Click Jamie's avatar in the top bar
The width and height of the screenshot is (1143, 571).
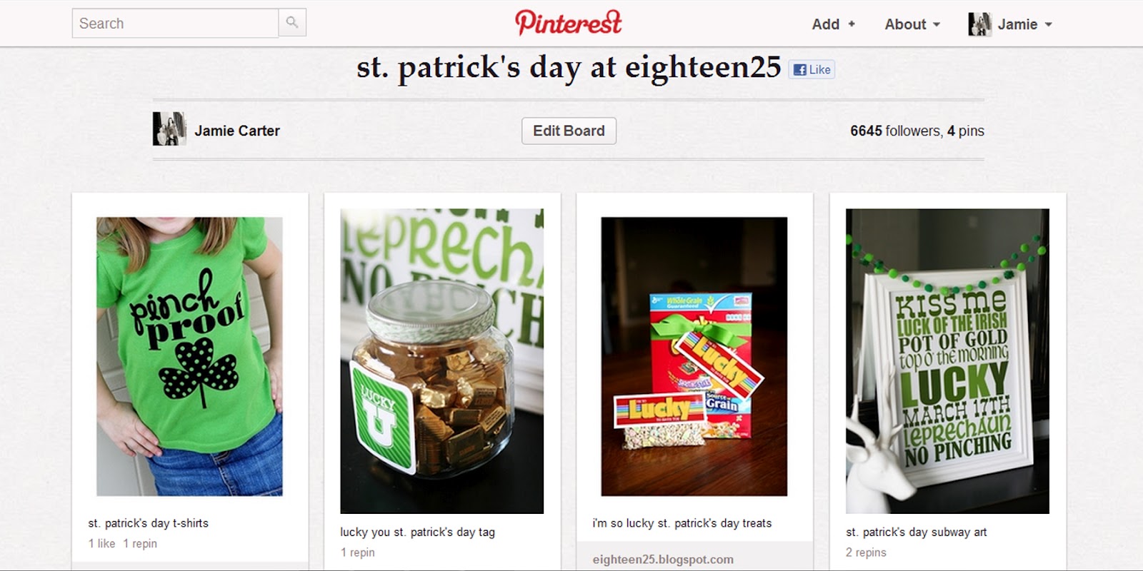979,24
